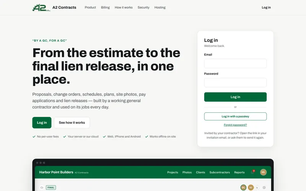Click the hero green Log in button
The image size is (306, 191).
click(x=42, y=123)
